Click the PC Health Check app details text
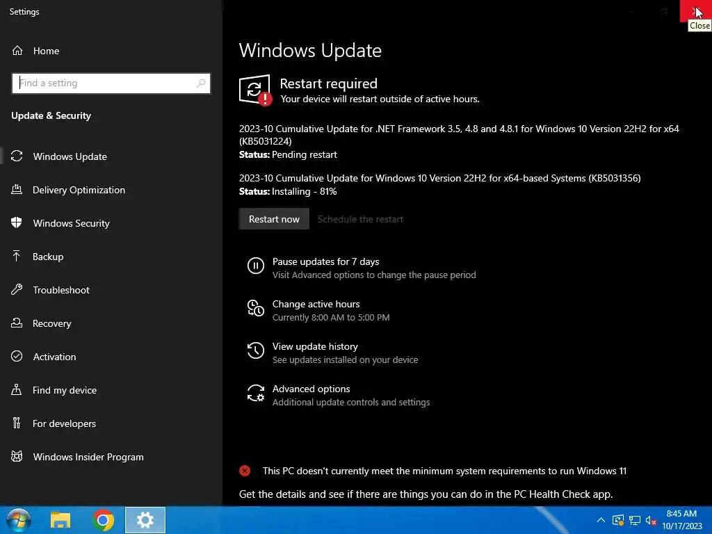Viewport: 712px width, 534px height. coord(426,494)
